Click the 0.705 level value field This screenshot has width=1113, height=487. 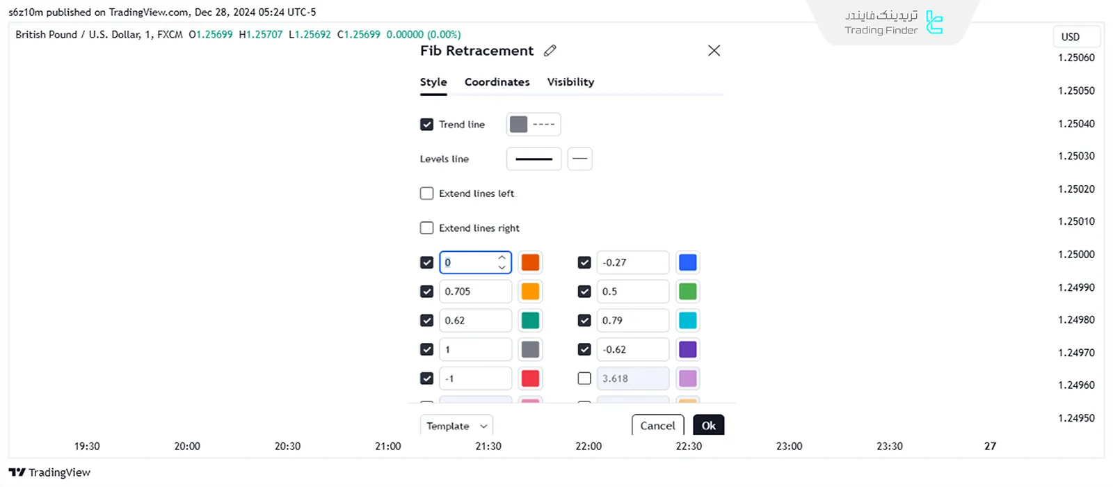[475, 292]
